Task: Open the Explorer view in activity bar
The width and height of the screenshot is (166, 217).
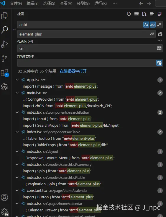Action: 4,15
